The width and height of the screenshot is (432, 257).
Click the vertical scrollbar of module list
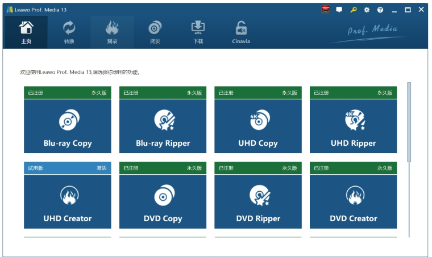click(409, 122)
